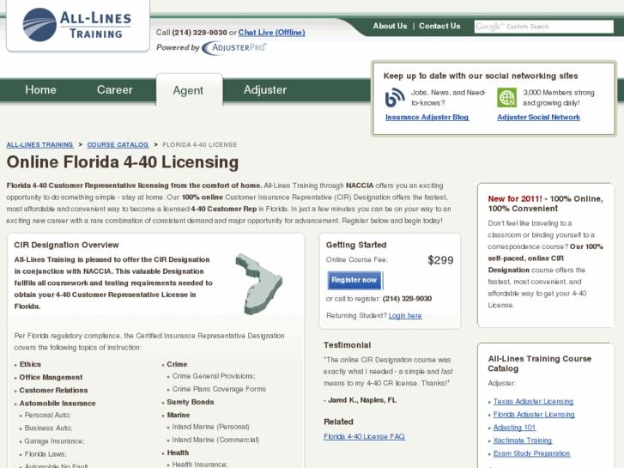Click the Personal Auto item
This screenshot has height=468, width=624.
47,415
